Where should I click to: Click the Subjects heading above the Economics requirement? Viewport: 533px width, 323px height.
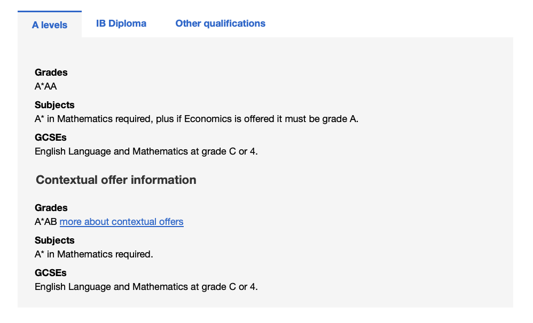click(54, 105)
